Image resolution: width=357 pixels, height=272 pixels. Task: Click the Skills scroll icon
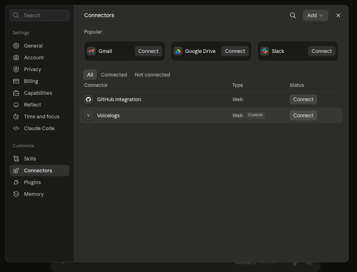(16, 159)
